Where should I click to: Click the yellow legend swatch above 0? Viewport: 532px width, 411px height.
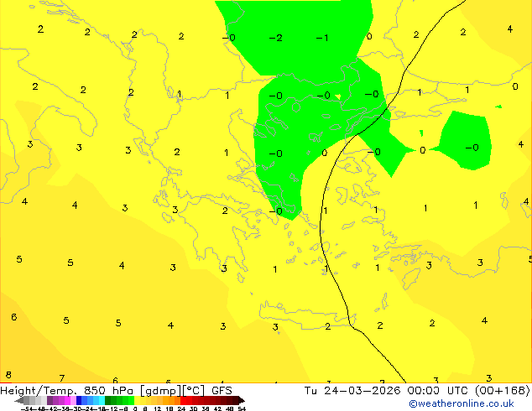pos(137,400)
